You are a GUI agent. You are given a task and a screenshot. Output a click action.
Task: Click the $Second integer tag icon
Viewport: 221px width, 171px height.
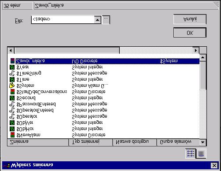click(x=12, y=98)
